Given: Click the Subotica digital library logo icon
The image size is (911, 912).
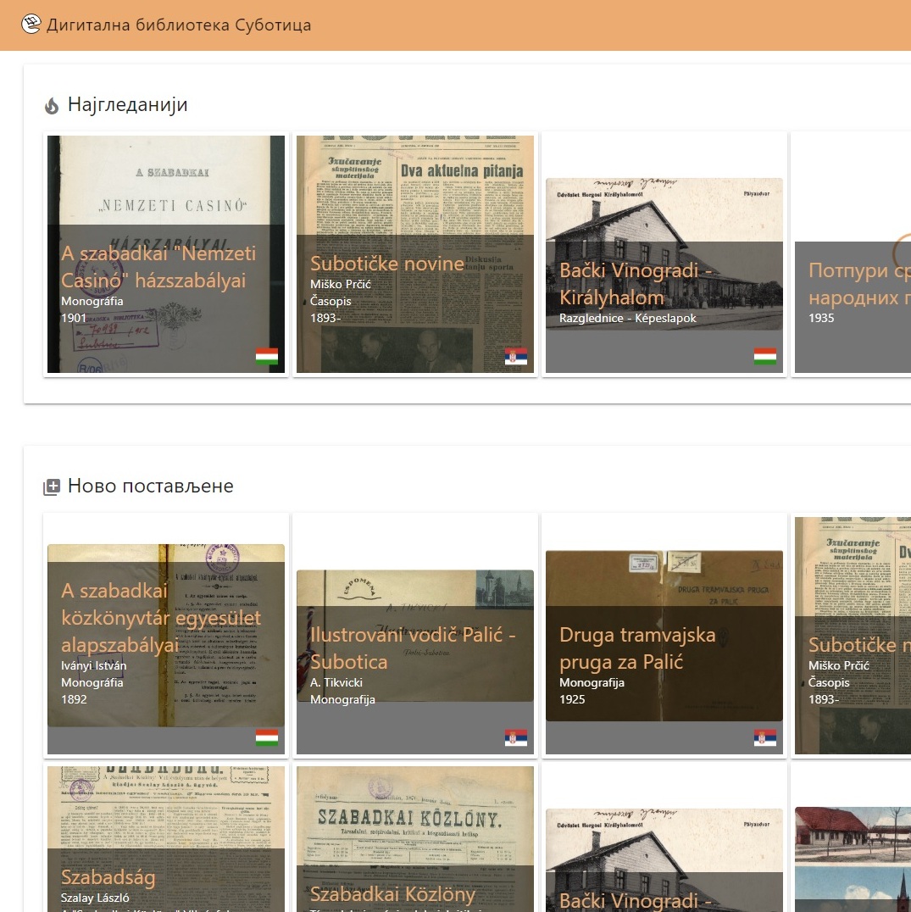Looking at the screenshot, I should 31,25.
